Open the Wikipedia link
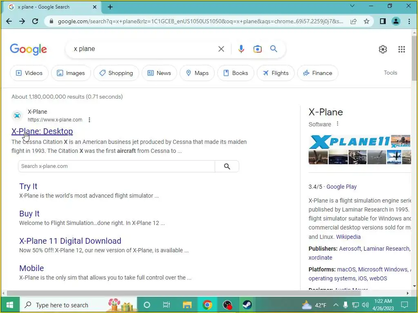 click(348, 237)
